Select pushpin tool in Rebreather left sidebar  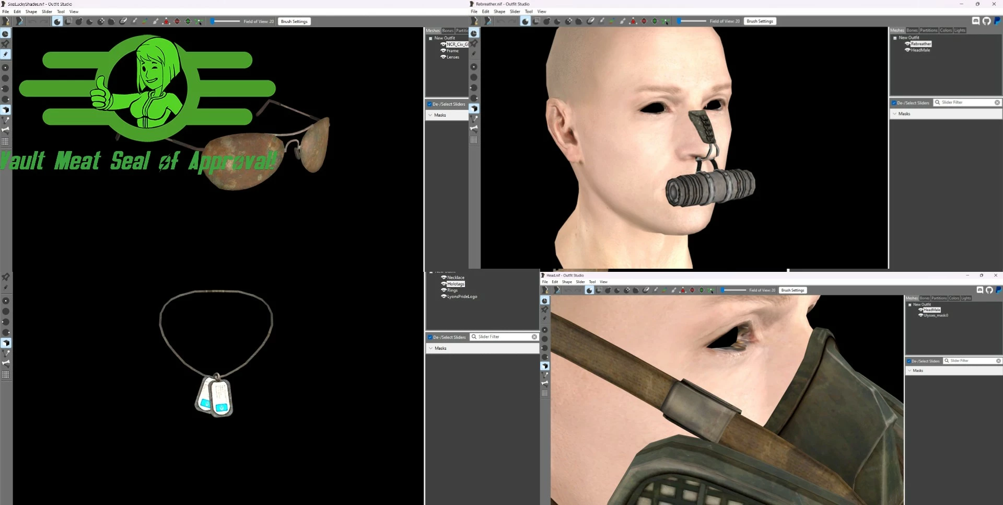click(474, 43)
